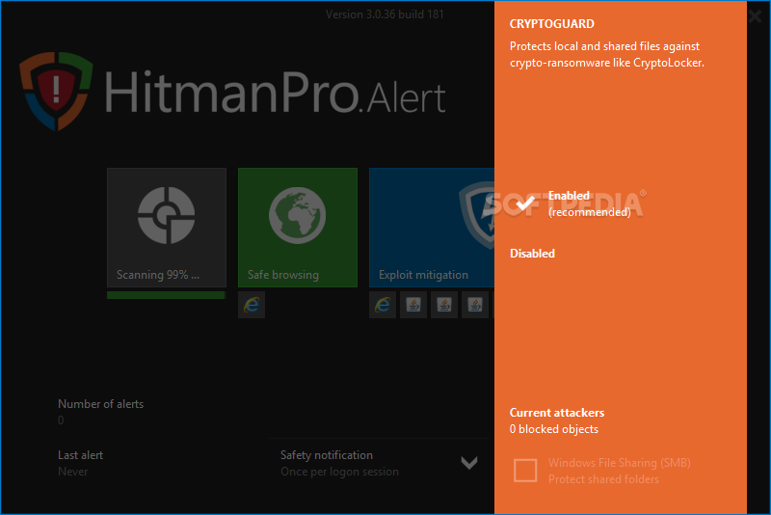The image size is (771, 515).
Task: Click Current attackers heading
Action: tap(557, 413)
